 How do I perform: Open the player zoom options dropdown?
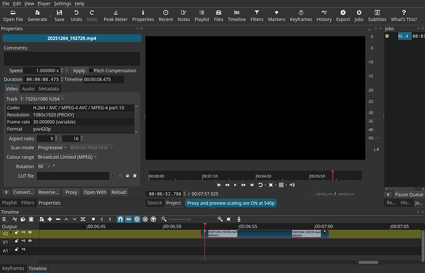276,185
